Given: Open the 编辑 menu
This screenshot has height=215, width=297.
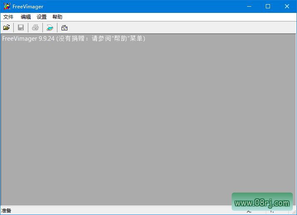Looking at the screenshot, I should tap(25, 17).
